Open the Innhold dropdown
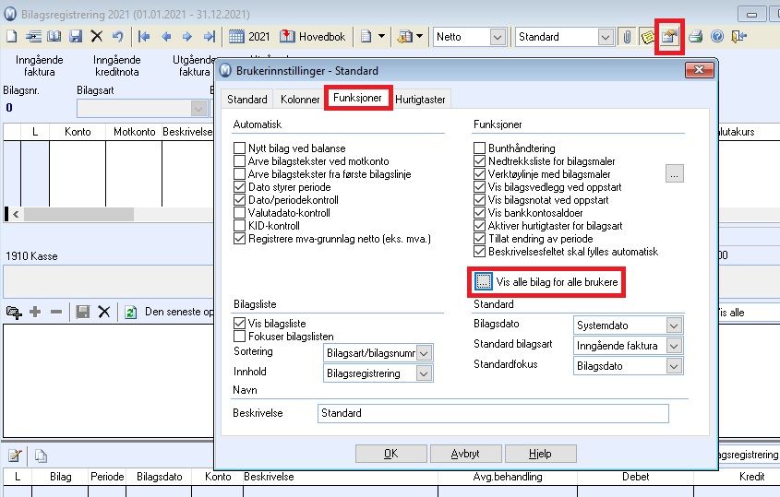780x497 pixels. click(x=424, y=373)
